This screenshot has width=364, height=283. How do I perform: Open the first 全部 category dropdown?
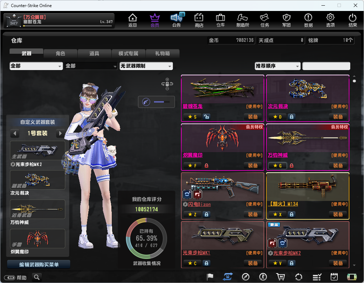[36, 66]
